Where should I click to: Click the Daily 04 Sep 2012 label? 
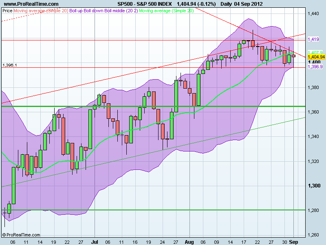[x=241, y=4]
